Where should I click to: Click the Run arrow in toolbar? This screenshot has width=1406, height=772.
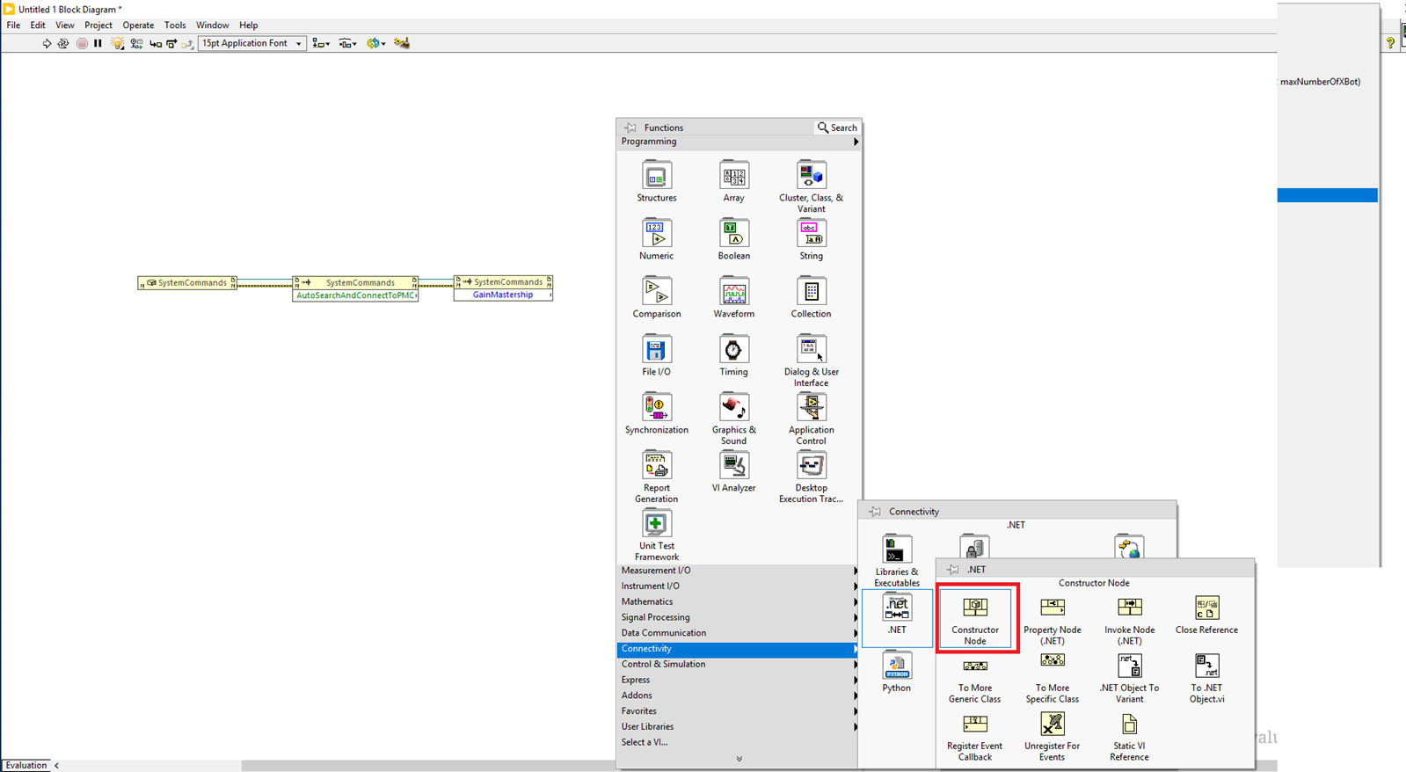point(47,43)
